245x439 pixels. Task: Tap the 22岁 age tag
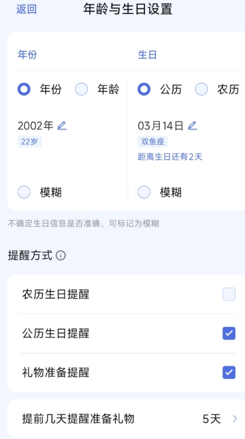29,141
